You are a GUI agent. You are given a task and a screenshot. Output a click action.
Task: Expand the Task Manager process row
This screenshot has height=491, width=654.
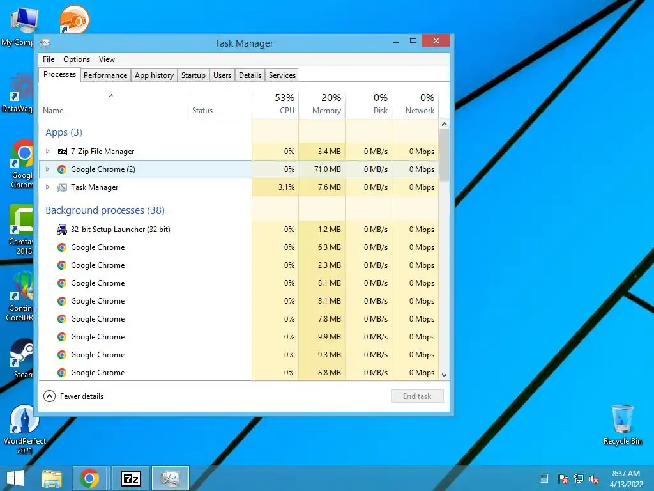point(47,187)
